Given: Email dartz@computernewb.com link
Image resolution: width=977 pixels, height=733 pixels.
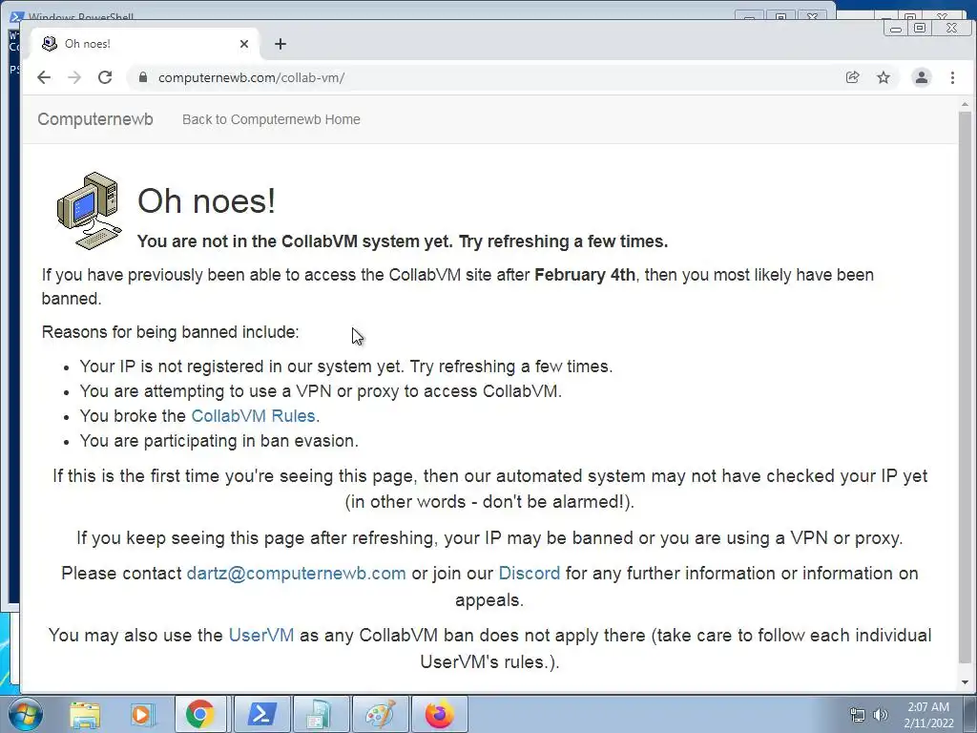Looking at the screenshot, I should (x=296, y=574).
